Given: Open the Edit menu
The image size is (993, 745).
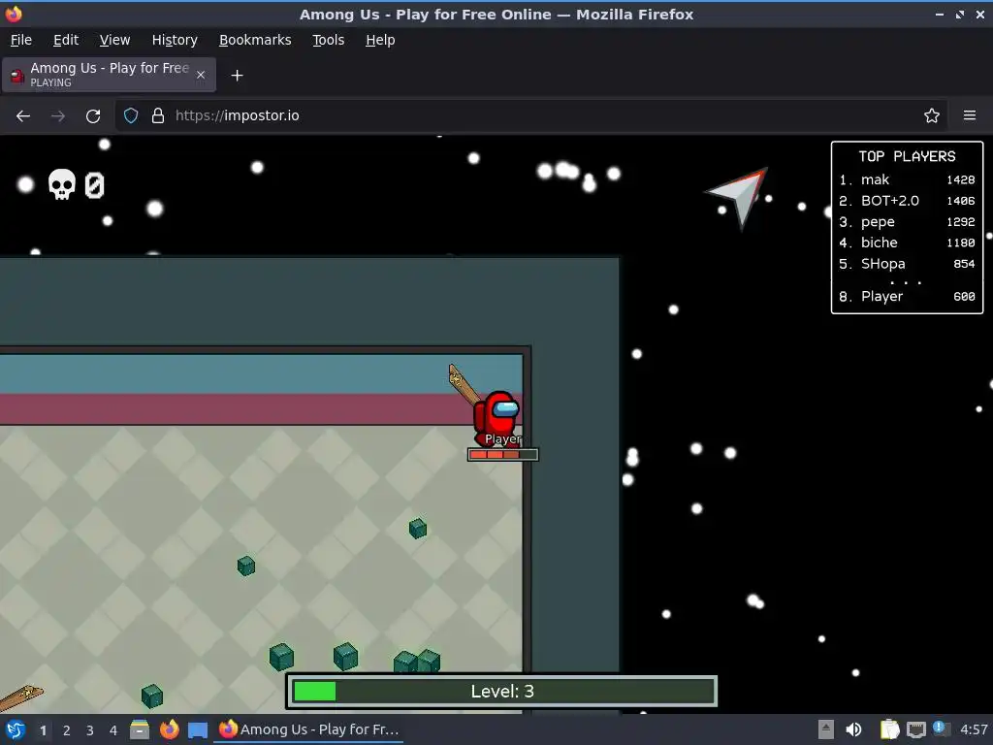Looking at the screenshot, I should 66,40.
